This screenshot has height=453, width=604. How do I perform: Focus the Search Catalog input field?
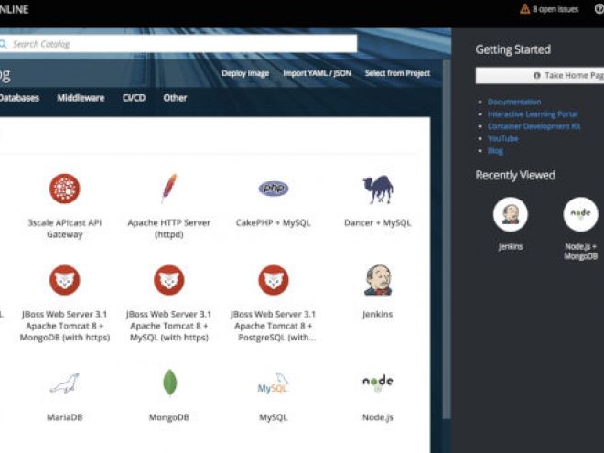click(178, 44)
